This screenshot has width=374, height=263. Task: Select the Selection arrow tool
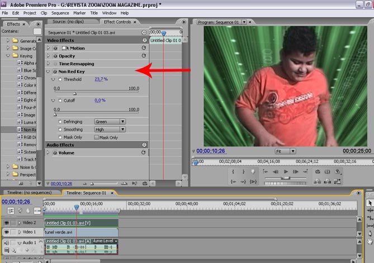[370, 203]
